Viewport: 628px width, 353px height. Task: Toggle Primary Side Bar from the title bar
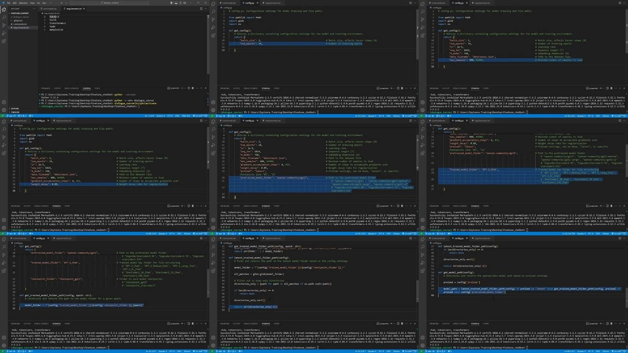click(172, 3)
